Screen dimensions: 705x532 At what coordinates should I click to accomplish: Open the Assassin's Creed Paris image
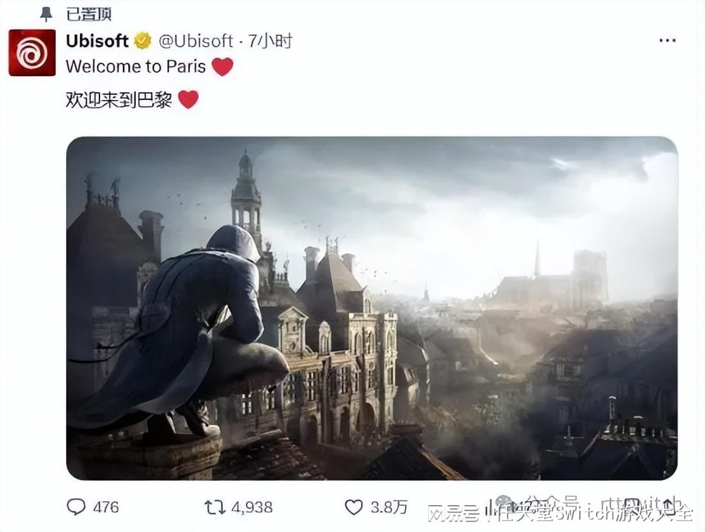pyautogui.click(x=372, y=308)
